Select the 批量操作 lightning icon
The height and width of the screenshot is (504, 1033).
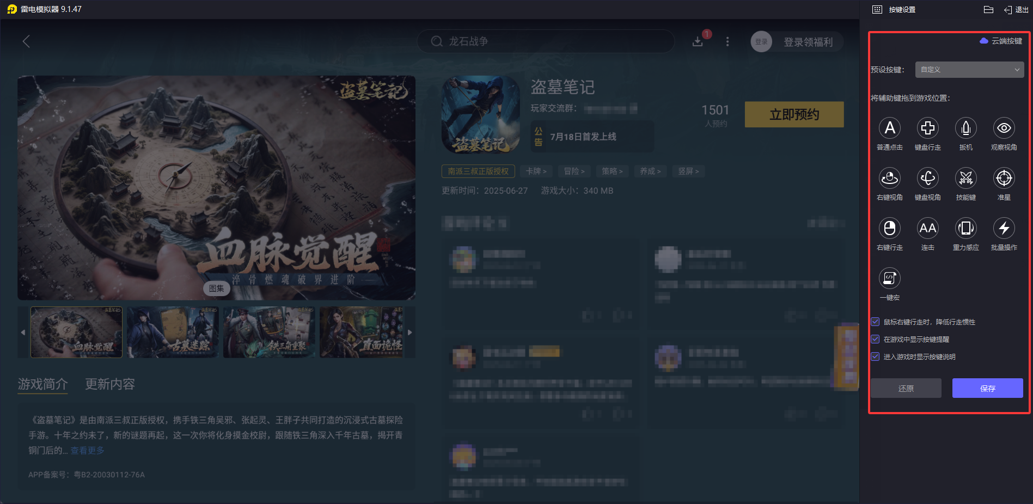coord(1004,228)
